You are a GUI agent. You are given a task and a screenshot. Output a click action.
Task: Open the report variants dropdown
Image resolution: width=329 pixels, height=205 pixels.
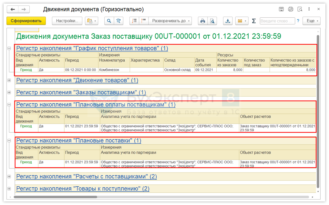pos(91,21)
